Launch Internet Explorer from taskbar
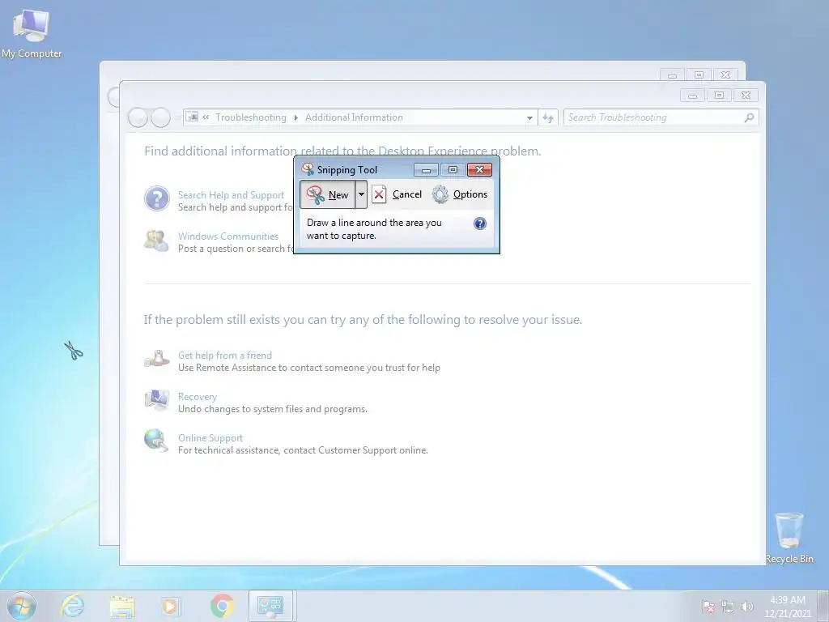829x622 pixels. click(72, 606)
